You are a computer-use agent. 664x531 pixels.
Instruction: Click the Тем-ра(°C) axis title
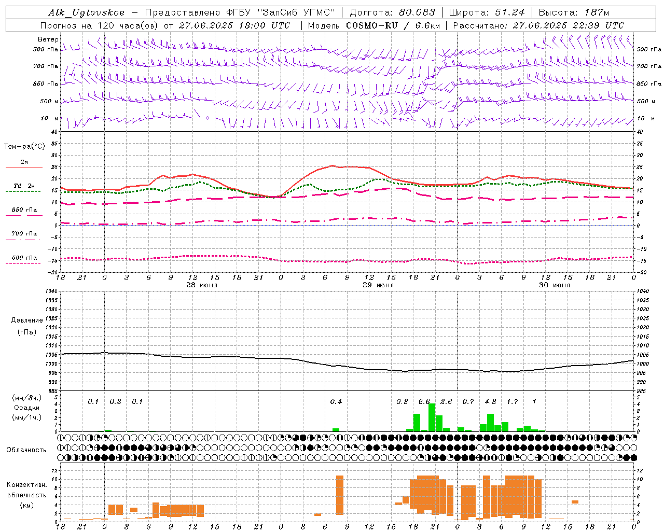24,147
